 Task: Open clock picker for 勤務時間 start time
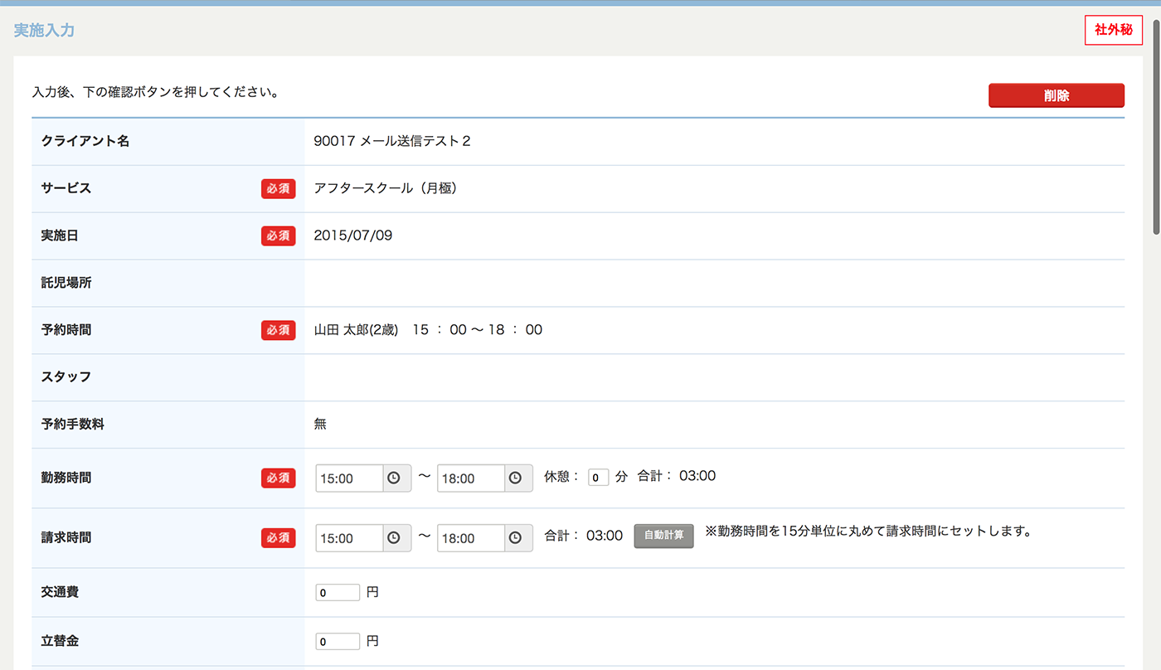coord(397,478)
